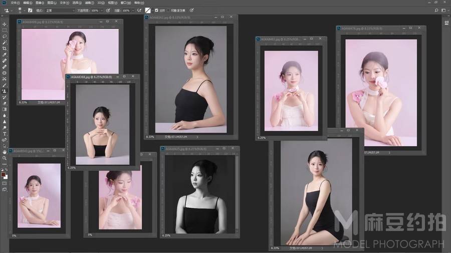Expand status arrow in AG4A8352 window
451x253 pixels.
click(x=197, y=137)
